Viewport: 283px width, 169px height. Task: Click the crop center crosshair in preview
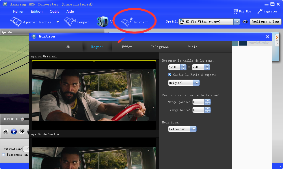coord(94,95)
